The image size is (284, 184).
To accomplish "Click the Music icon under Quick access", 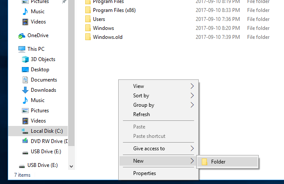I will pyautogui.click(x=25, y=12).
